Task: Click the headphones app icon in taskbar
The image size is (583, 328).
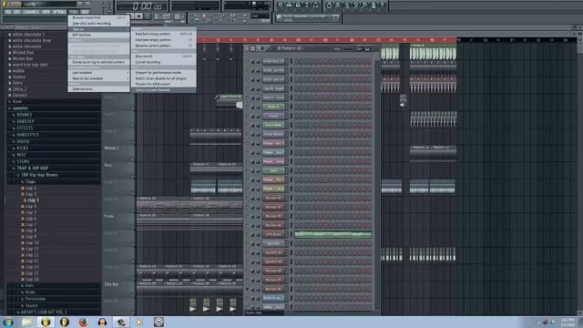Action: coord(102,322)
